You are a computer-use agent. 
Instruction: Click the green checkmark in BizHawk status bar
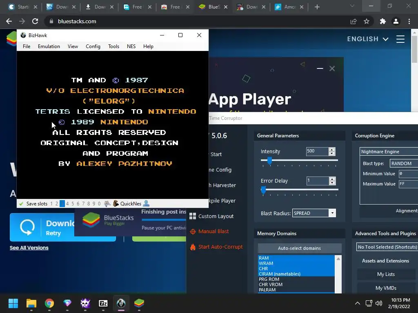pos(21,204)
